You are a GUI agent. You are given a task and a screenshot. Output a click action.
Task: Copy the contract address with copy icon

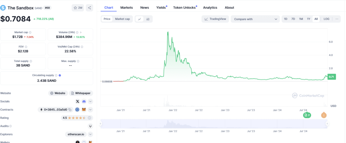tap(70, 110)
